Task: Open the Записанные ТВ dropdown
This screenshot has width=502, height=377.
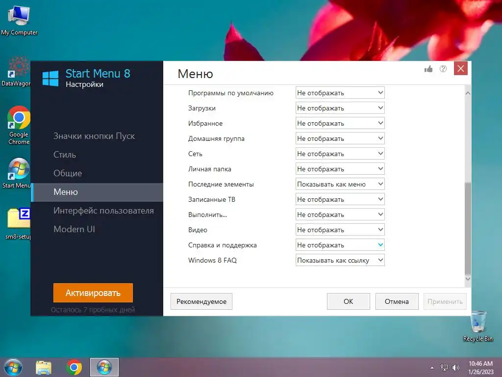Action: 340,199
